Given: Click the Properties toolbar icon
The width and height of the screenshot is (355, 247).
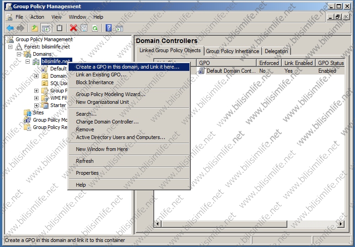Looking at the screenshot, I should [x=84, y=28].
